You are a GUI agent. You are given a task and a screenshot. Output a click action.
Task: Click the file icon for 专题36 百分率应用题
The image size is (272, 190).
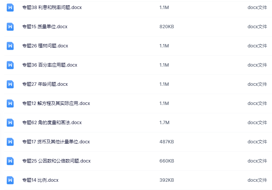click(x=10, y=65)
